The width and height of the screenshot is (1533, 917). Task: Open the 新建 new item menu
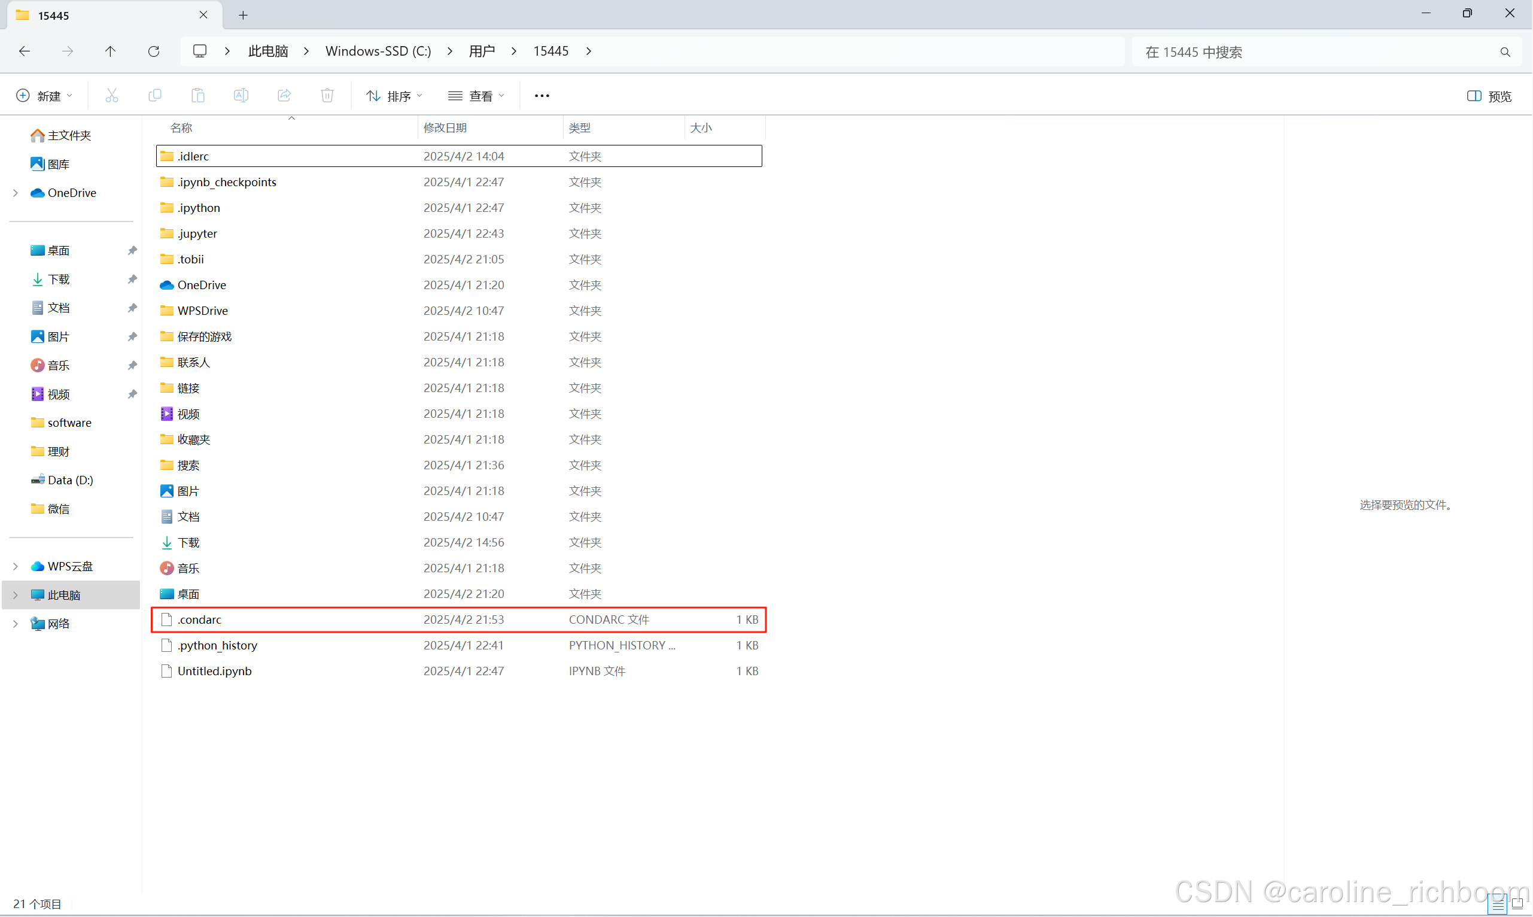pos(43,96)
